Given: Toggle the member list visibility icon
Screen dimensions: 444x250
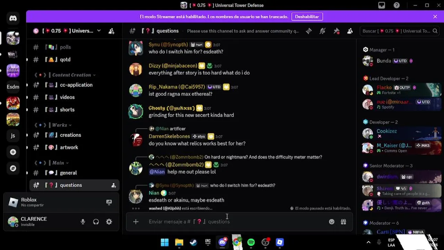Looking at the screenshot, I should point(350,31).
